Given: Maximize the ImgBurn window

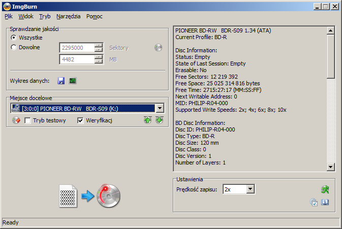Looking at the screenshot, I should [325, 7].
